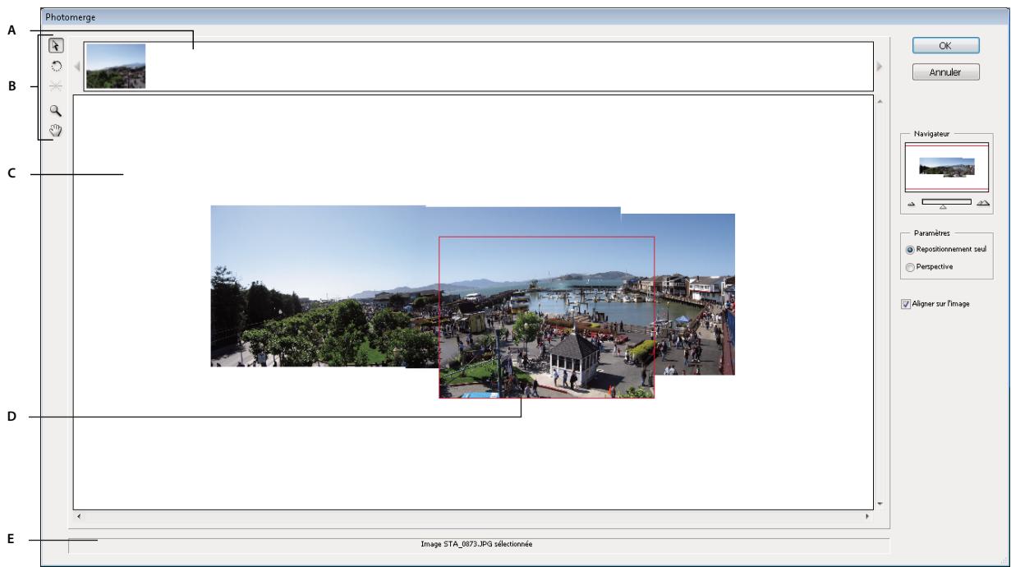Select the Hand move-view tool
The image size is (1011, 567).
tap(56, 130)
